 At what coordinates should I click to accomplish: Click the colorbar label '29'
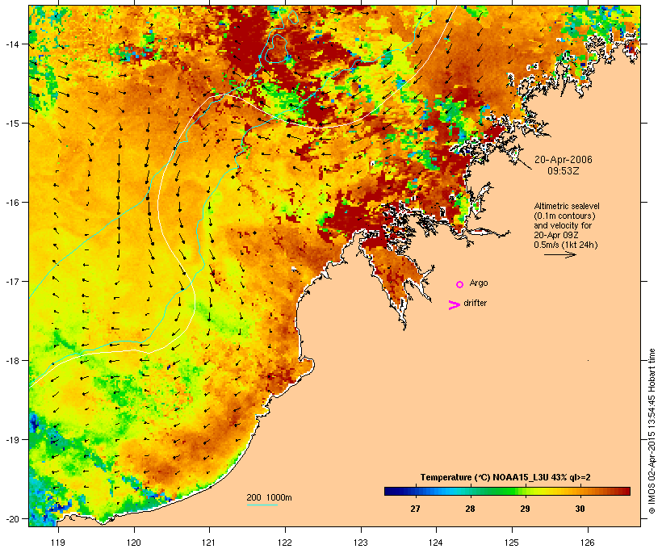click(526, 509)
